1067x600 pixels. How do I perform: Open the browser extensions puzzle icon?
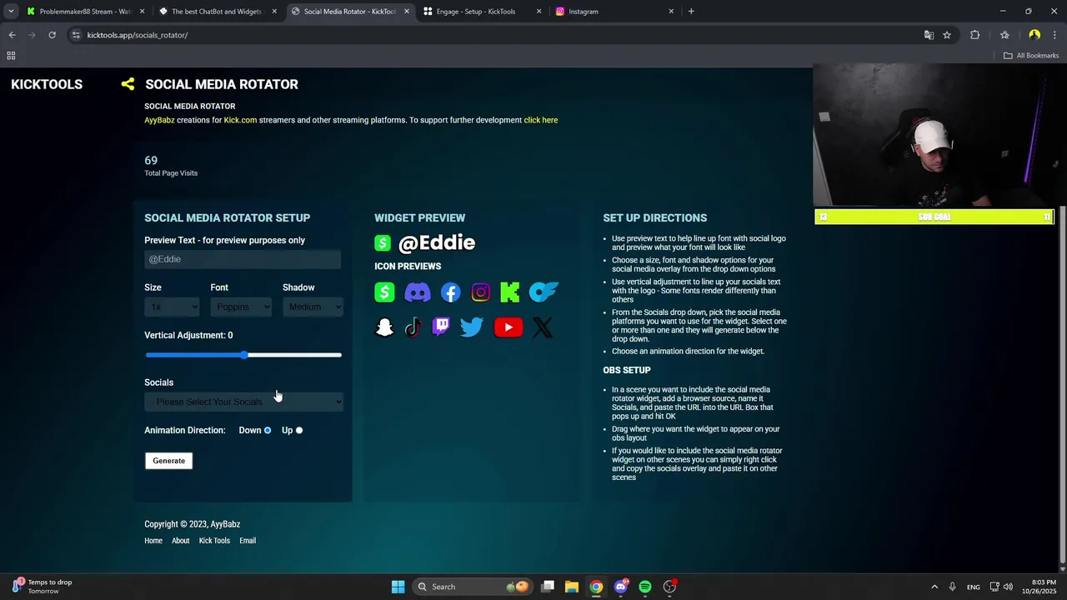[x=975, y=35]
